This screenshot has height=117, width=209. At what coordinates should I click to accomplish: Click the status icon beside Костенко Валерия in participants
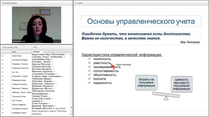pos(2,60)
